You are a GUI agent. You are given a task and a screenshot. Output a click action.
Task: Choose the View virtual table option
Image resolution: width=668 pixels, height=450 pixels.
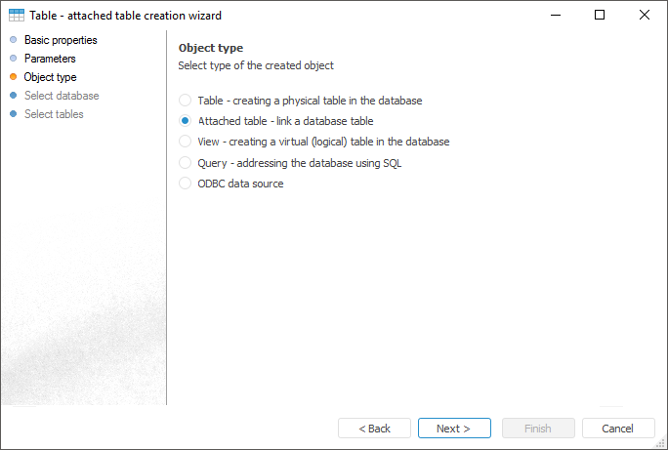pyautogui.click(x=186, y=142)
